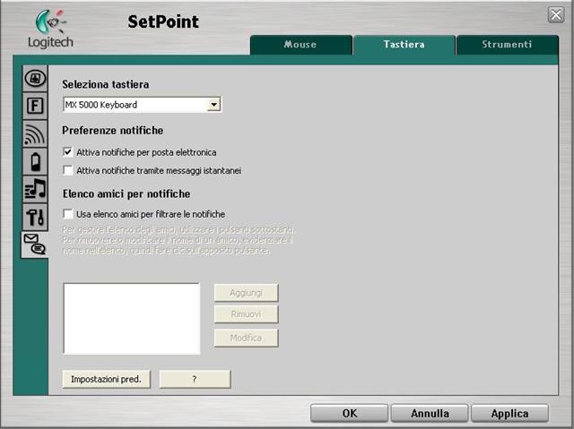Image resolution: width=574 pixels, height=429 pixels.
Task: Click the Aggiungi button
Action: pos(246,293)
